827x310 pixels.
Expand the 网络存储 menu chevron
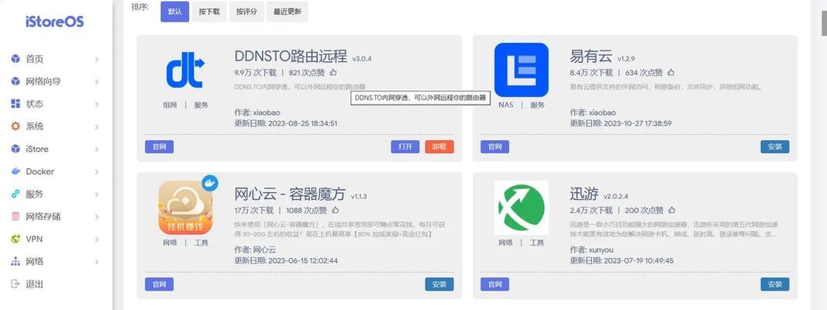97,217
